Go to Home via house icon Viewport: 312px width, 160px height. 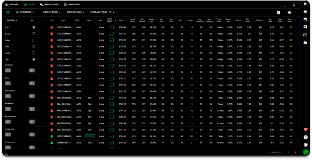305,4
